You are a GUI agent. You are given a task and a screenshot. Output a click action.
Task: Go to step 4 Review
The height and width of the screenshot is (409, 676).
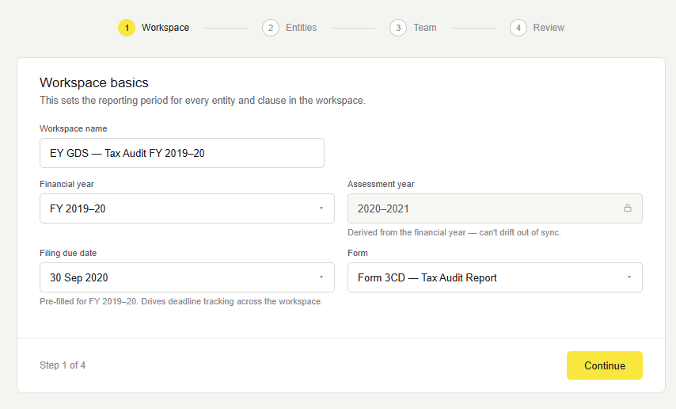click(537, 28)
